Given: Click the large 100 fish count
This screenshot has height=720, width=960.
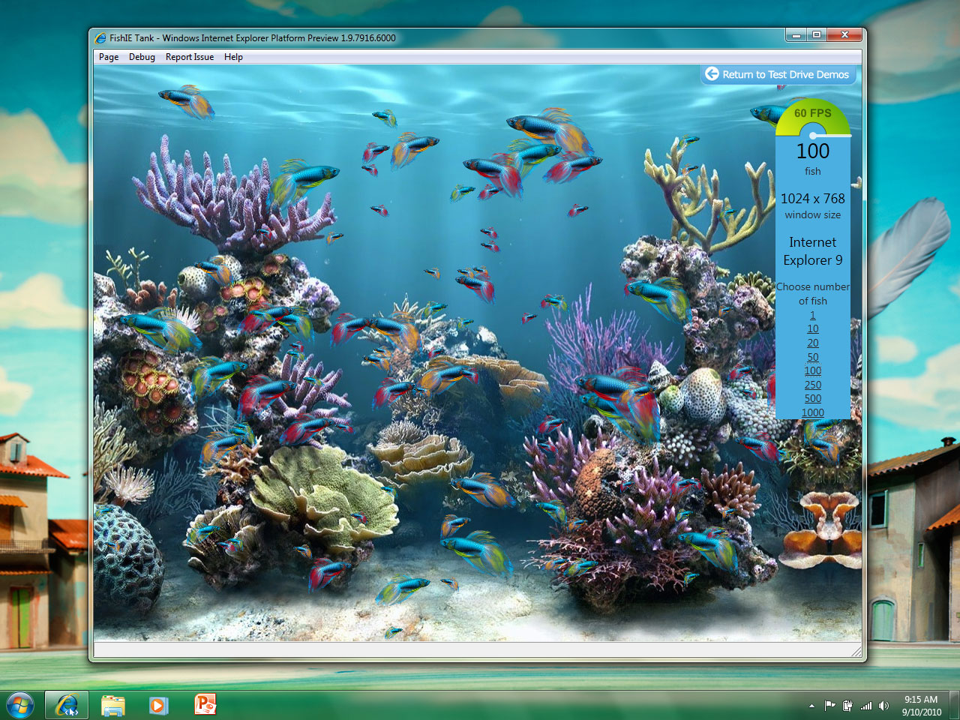Looking at the screenshot, I should tap(813, 151).
